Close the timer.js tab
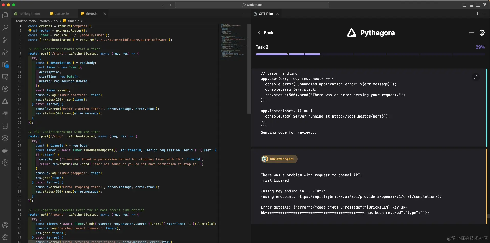 [105, 14]
